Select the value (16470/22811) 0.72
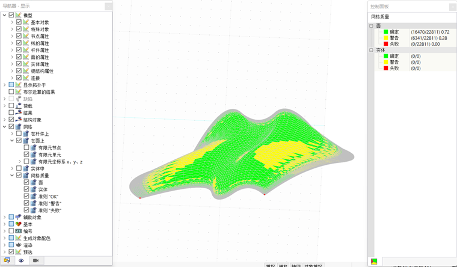This screenshot has width=457, height=267. (430, 32)
